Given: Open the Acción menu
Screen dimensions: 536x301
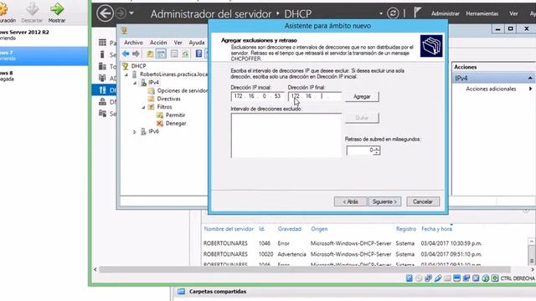Looking at the screenshot, I should coord(158,43).
